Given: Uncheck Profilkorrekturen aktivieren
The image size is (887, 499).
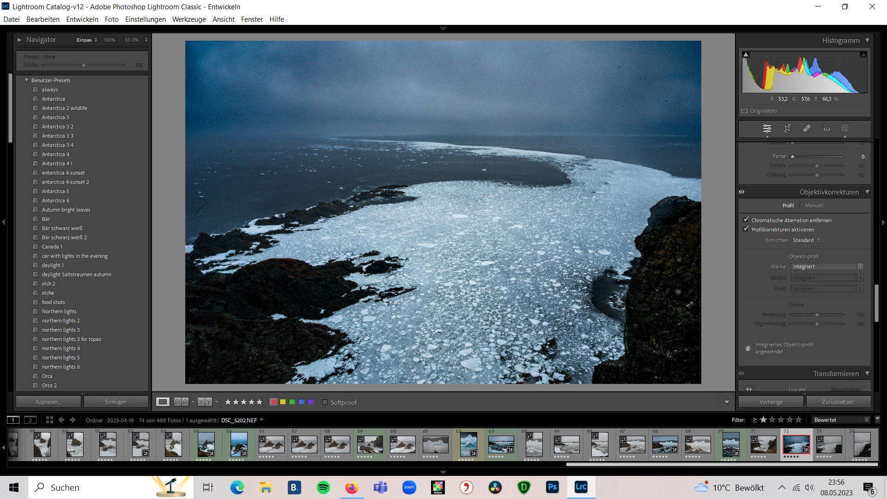Looking at the screenshot, I should [746, 229].
